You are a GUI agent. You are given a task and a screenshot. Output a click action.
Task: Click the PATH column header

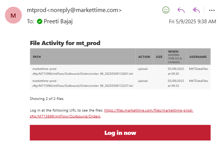click(37, 57)
